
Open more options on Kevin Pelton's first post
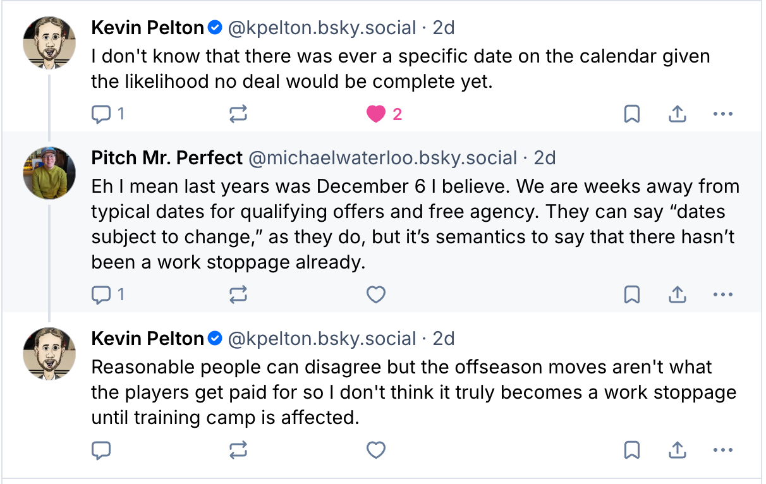pos(722,114)
